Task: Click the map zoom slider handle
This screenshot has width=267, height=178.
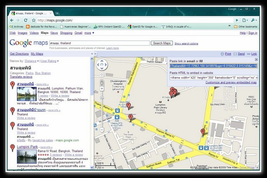Action: click(102, 97)
